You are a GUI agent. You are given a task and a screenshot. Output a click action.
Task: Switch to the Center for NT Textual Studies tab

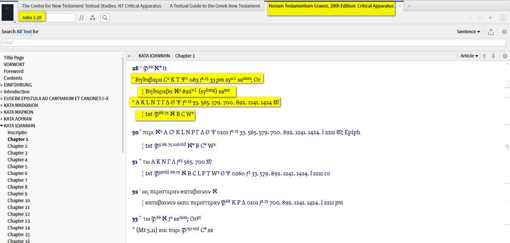pos(91,6)
